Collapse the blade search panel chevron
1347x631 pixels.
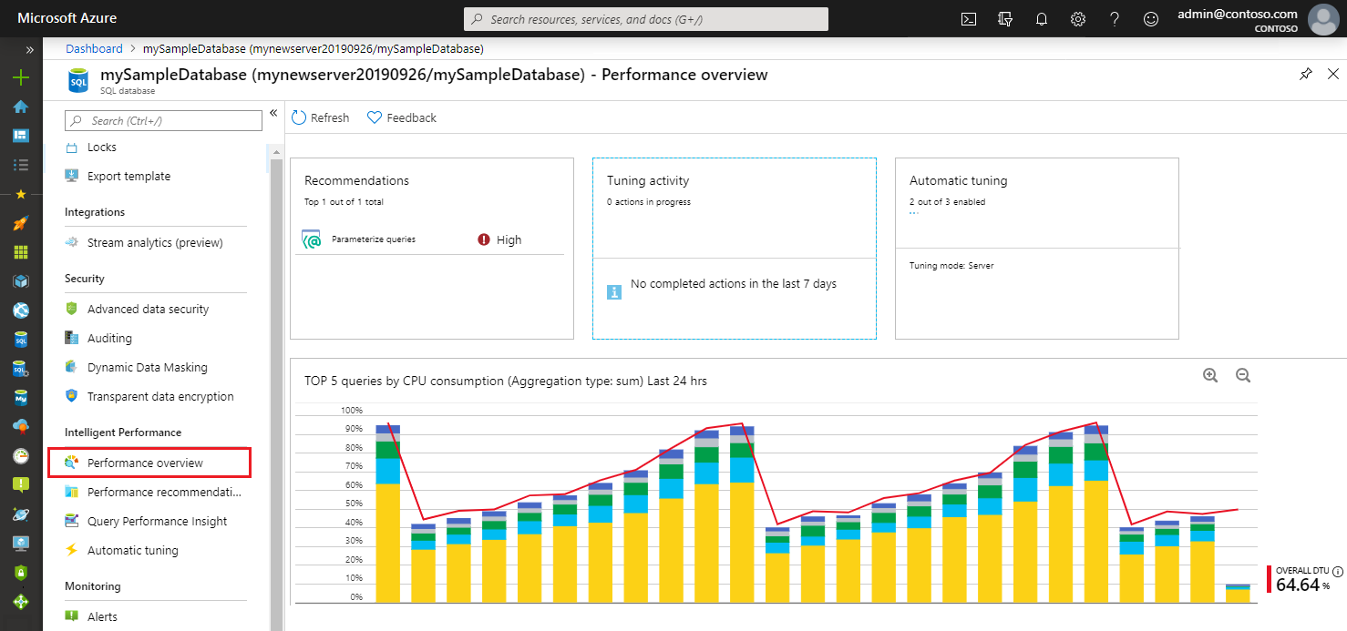(x=273, y=113)
